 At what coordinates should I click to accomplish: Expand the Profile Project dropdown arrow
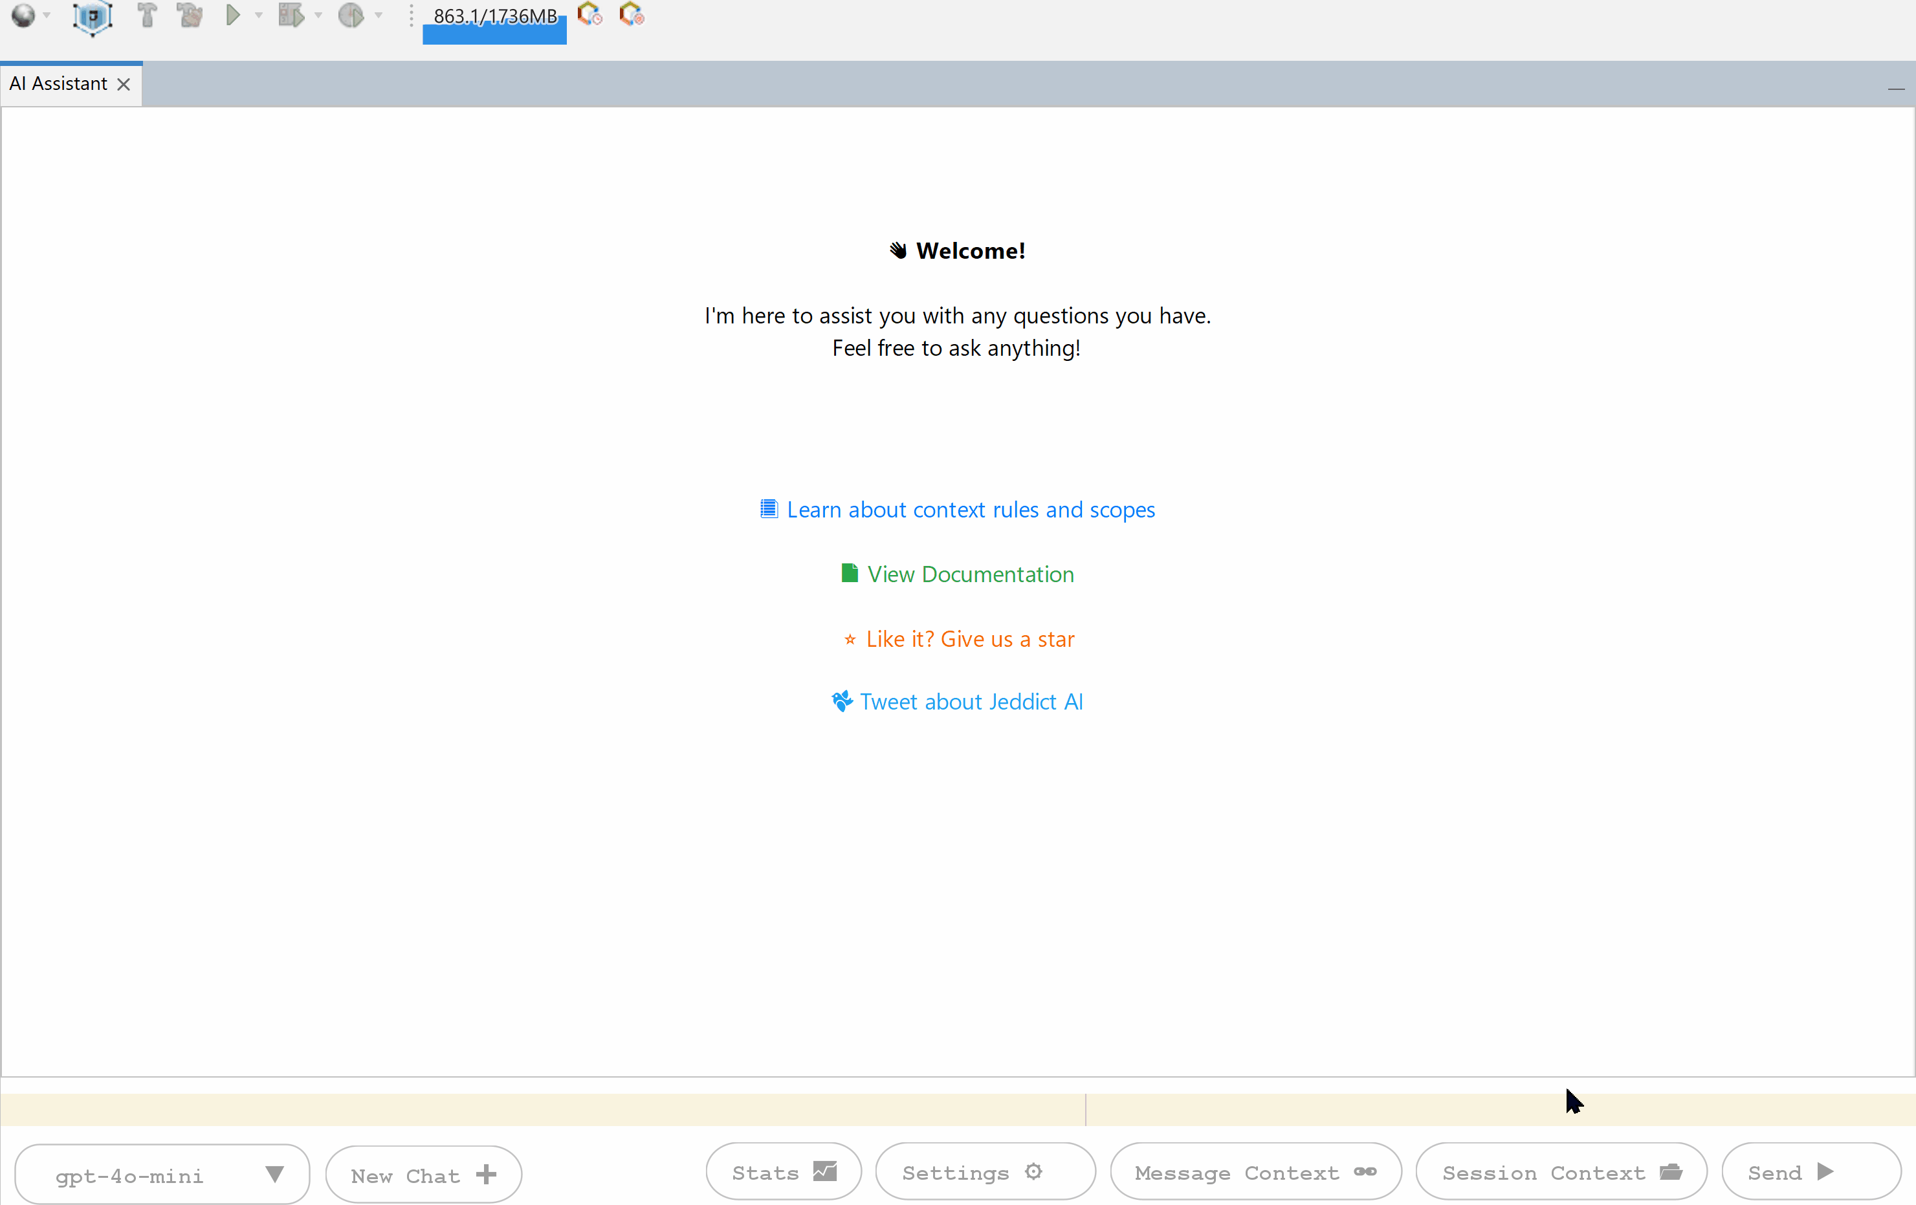point(379,15)
